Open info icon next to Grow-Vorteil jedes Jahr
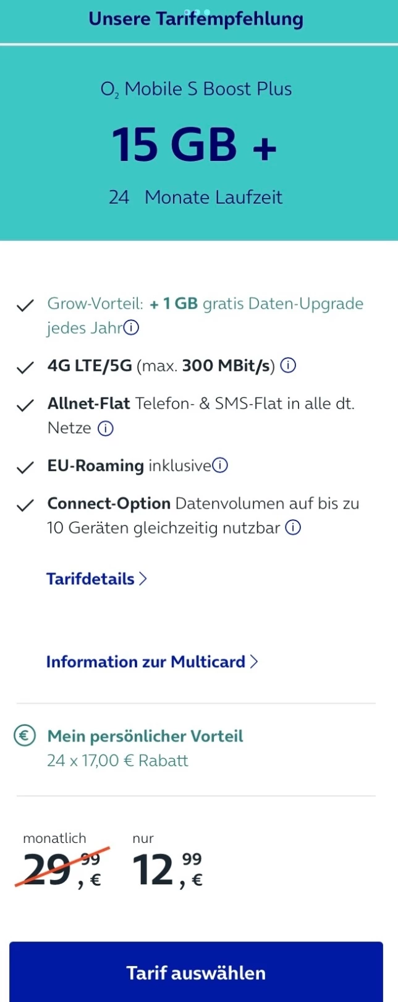398x1002 pixels. coord(131,327)
